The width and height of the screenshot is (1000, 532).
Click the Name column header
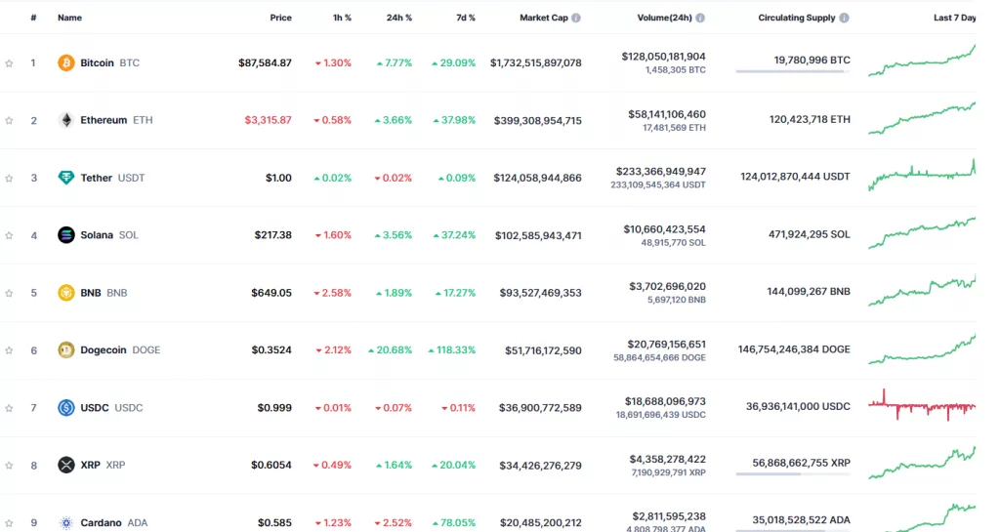(69, 18)
